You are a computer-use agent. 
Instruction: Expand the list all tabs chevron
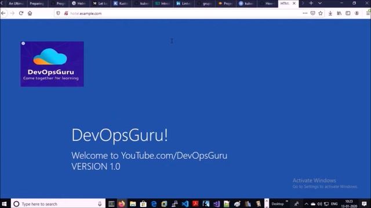320,3
